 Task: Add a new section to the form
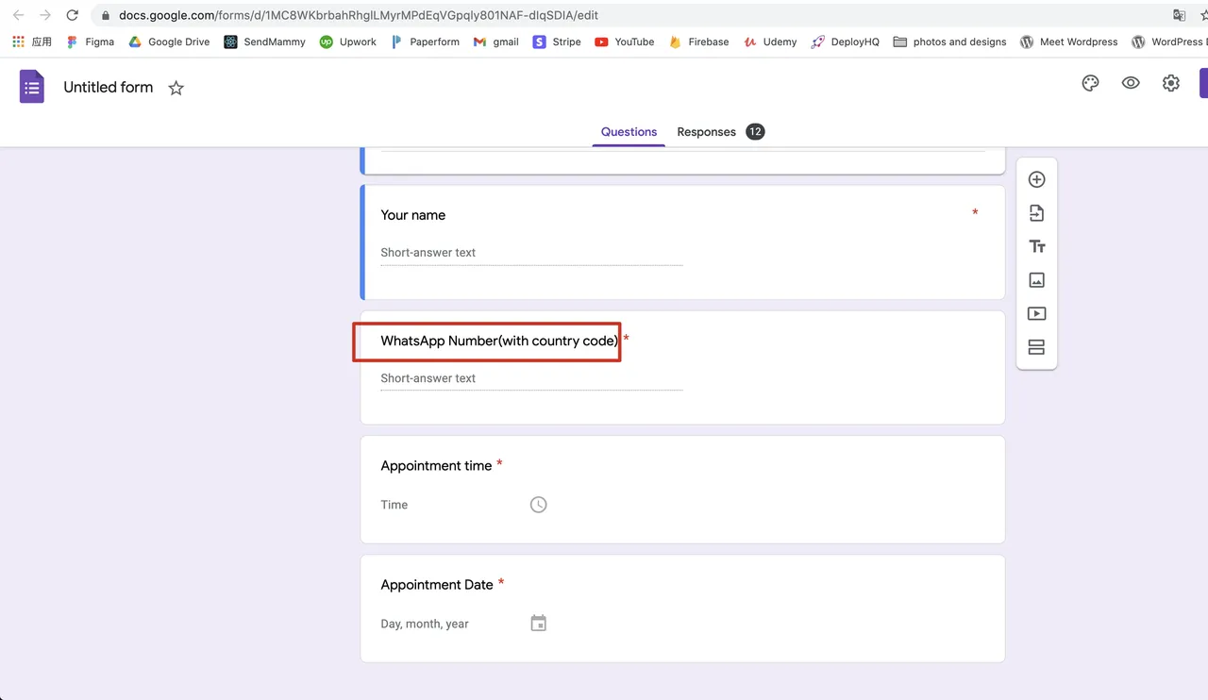(1036, 347)
